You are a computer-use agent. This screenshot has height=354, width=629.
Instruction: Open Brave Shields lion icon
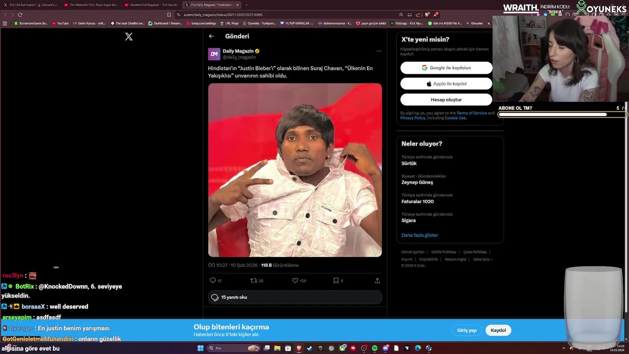[x=427, y=15]
